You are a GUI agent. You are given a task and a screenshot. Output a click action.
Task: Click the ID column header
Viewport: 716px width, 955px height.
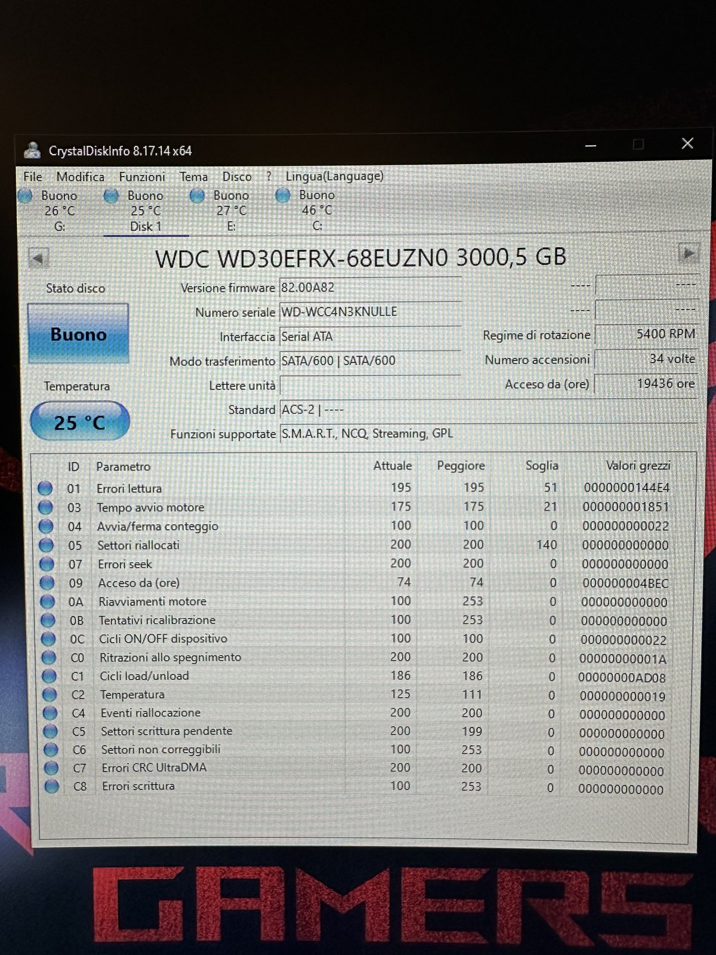[x=73, y=467]
